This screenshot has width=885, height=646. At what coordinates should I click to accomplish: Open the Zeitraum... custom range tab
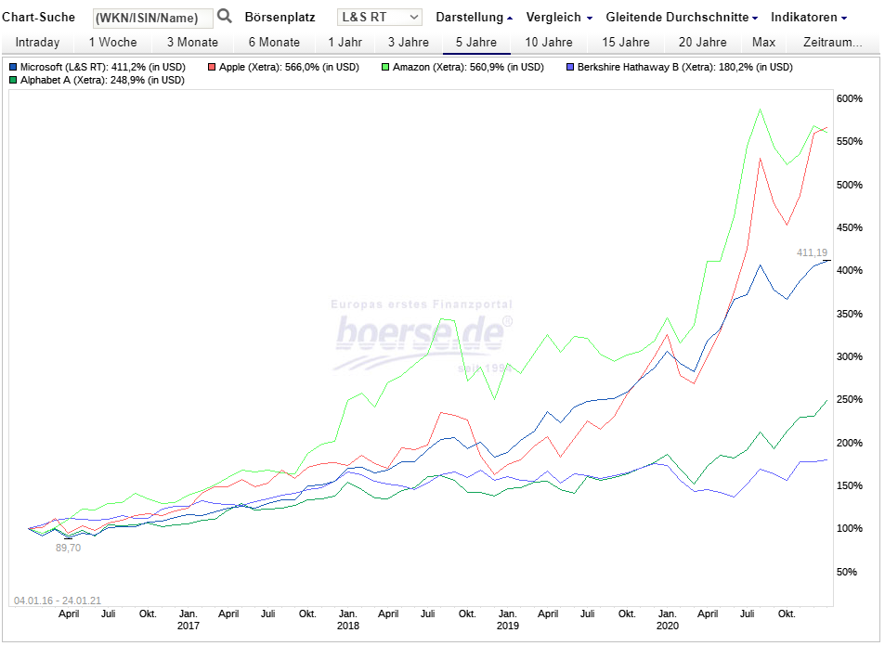(x=832, y=43)
